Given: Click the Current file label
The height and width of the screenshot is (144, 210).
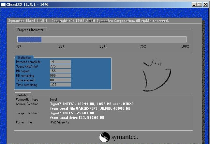Looking at the screenshot, I should click(x=24, y=122).
